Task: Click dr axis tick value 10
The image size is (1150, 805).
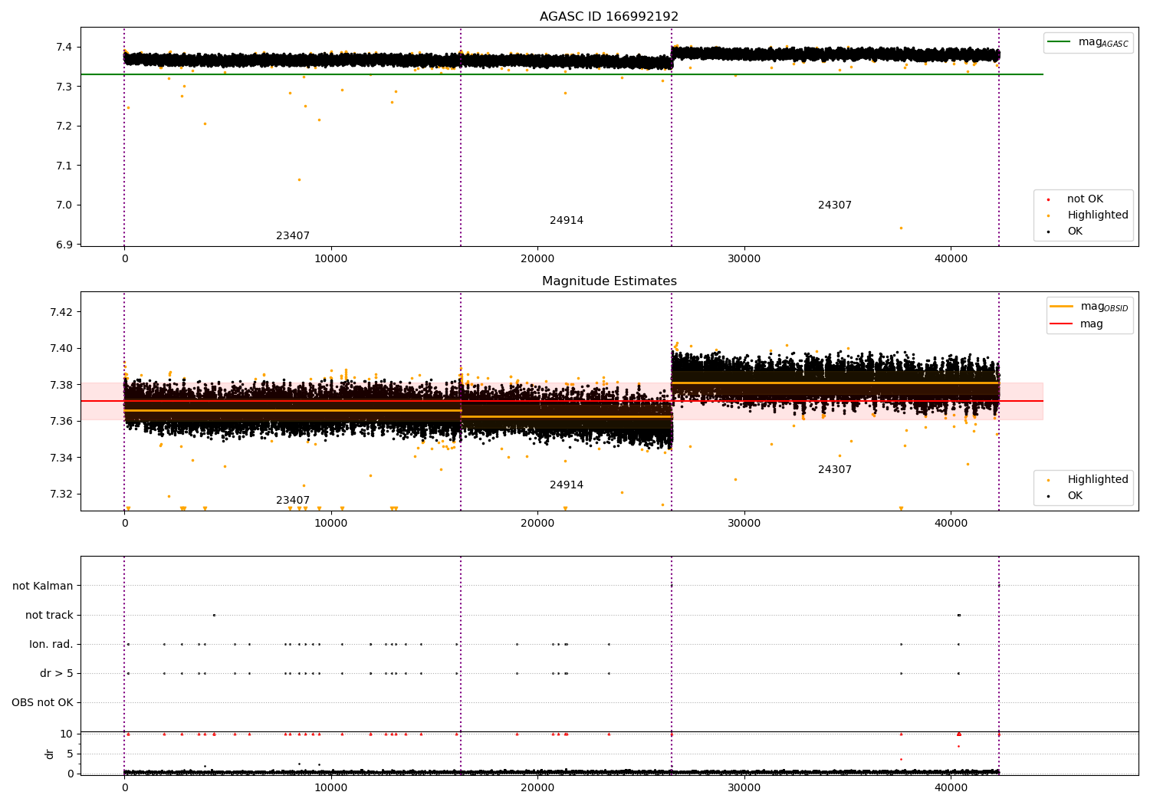Action: 67,734
